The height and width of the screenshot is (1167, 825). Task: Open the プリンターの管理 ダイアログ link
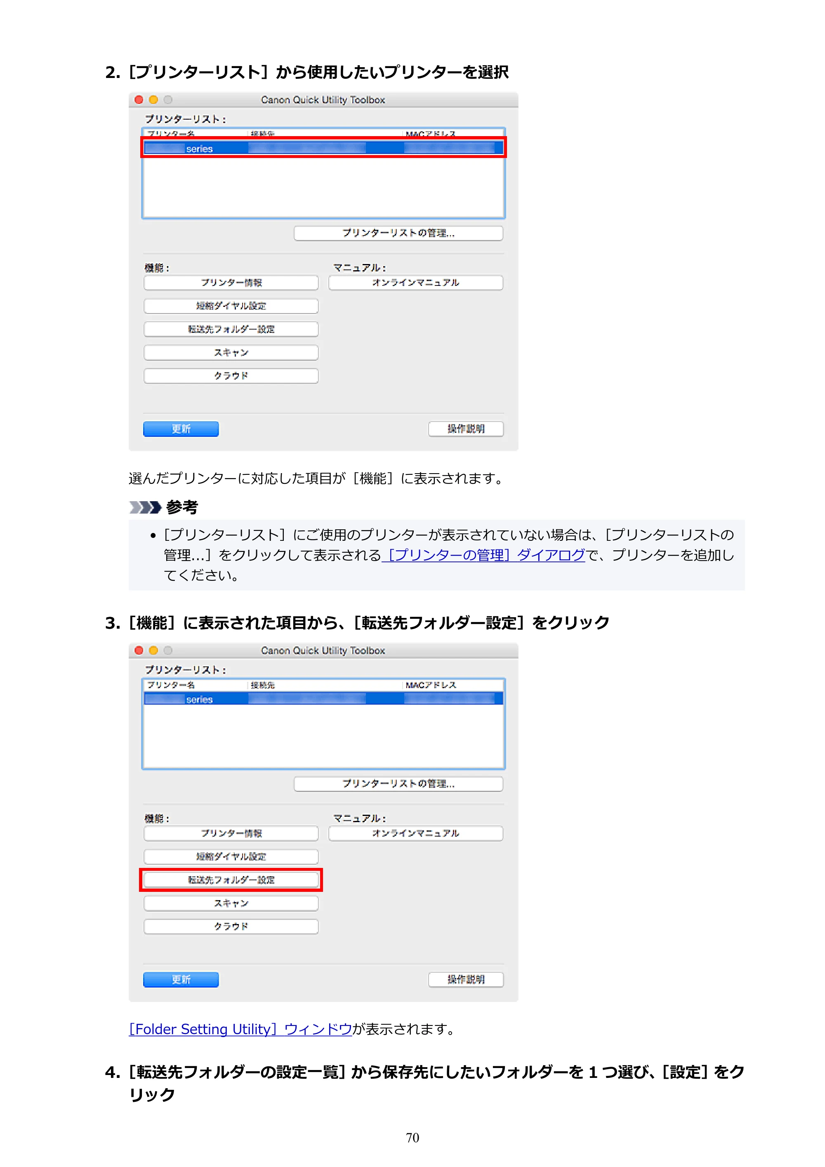[483, 555]
